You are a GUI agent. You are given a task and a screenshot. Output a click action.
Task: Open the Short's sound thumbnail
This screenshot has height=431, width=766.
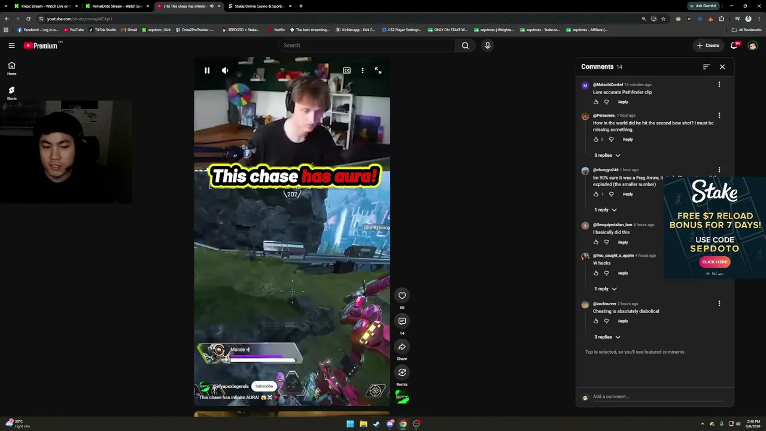[x=402, y=397]
